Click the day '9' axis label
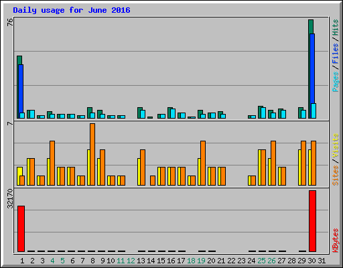The width and height of the screenshot is (343, 268). point(102,261)
